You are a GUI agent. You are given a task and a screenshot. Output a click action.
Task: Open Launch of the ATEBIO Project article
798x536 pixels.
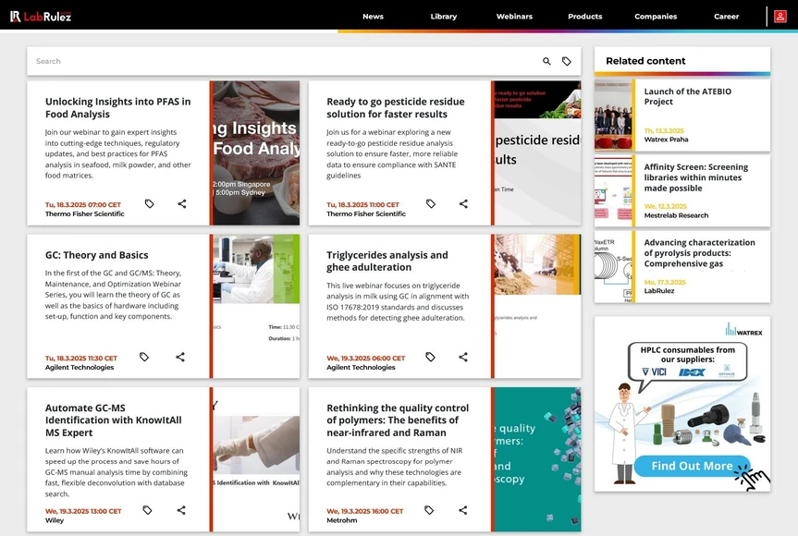pyautogui.click(x=688, y=97)
